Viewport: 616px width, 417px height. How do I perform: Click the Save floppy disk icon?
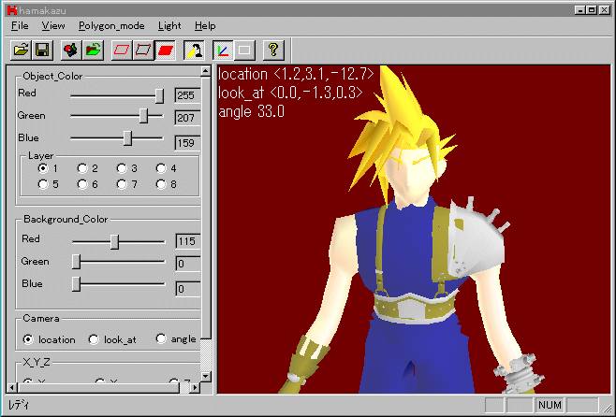point(42,50)
